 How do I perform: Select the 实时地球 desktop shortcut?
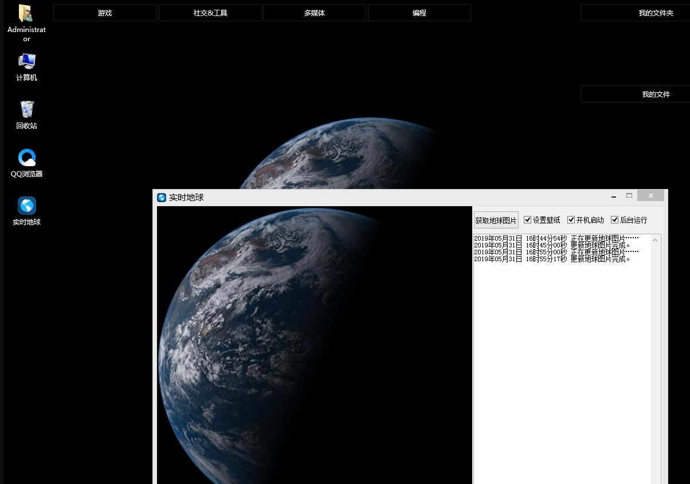(26, 206)
